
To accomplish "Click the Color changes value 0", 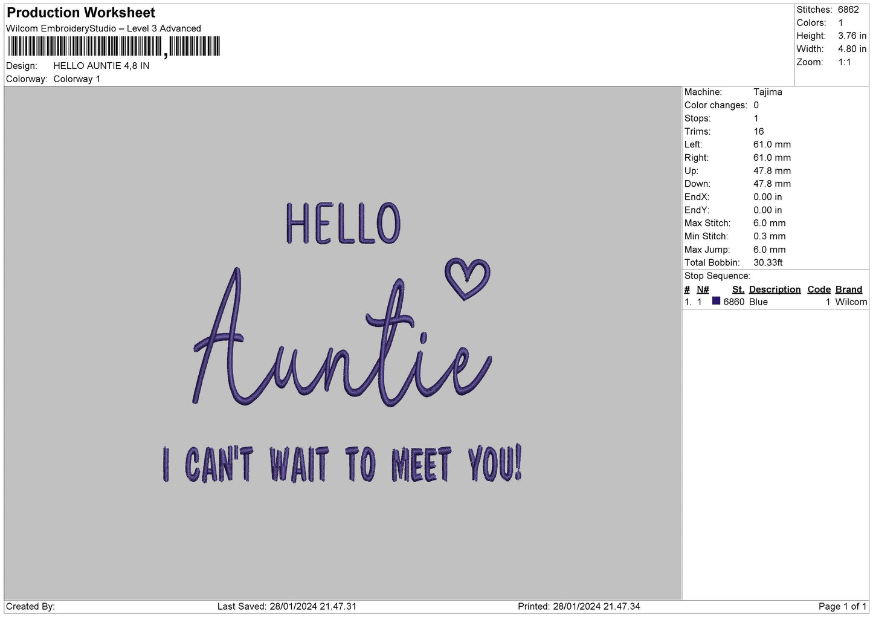I will 756,105.
